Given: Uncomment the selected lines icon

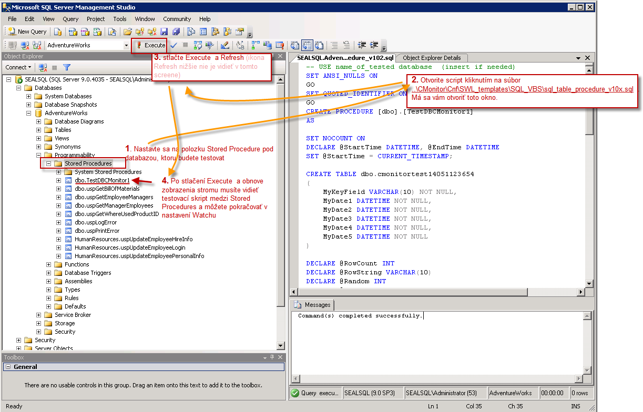Looking at the screenshot, I should pos(347,45).
